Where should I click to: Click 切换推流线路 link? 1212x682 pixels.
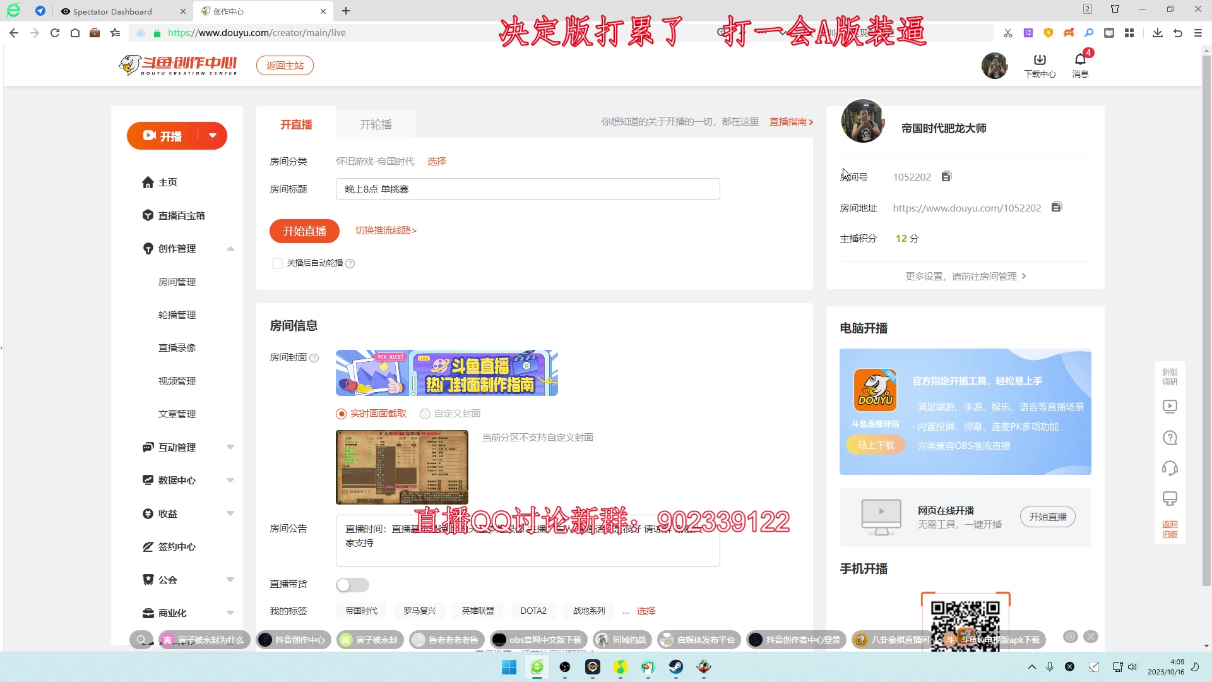pos(386,230)
